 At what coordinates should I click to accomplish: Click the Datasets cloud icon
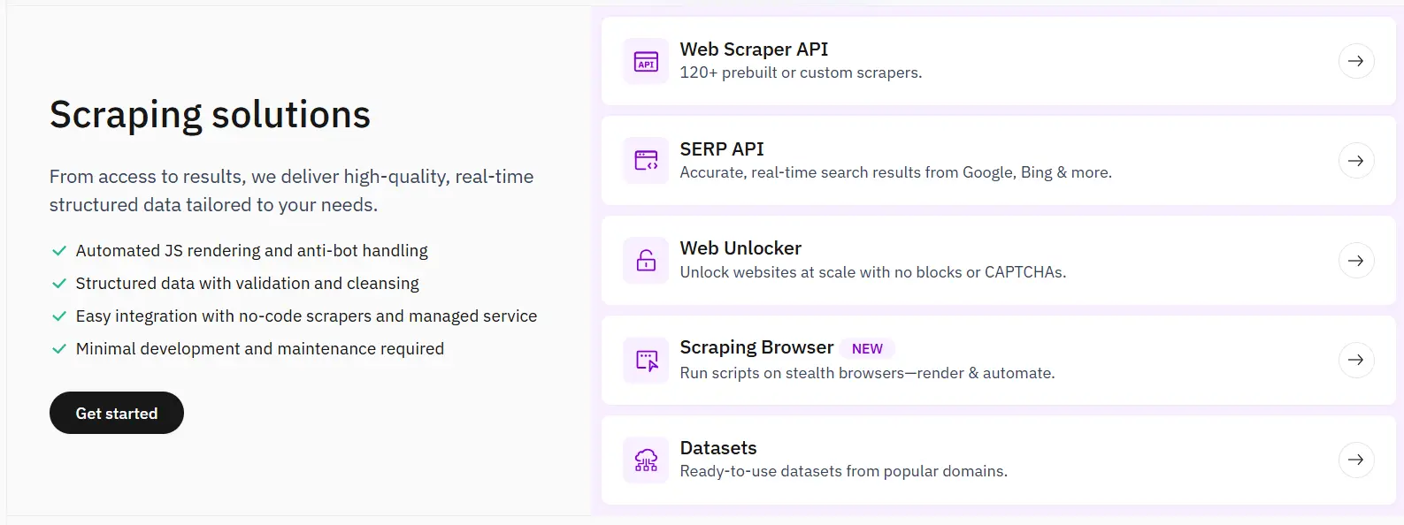(x=647, y=460)
